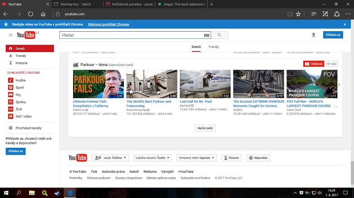Screen dimensions: 354x198
Task: Open the Hry gaming category icon
Action: pos(11,94)
